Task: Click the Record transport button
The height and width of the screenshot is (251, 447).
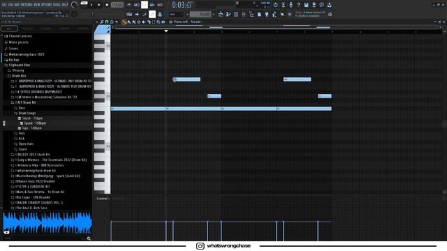Action: 107,5
